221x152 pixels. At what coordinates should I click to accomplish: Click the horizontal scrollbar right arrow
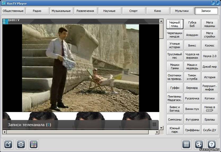click(157, 132)
